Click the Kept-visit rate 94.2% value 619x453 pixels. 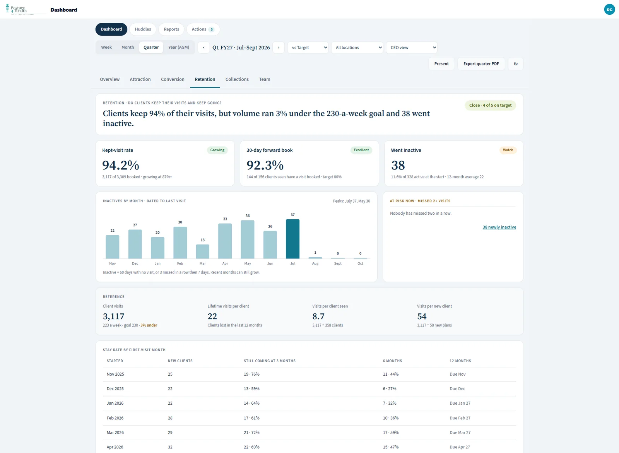[121, 165]
